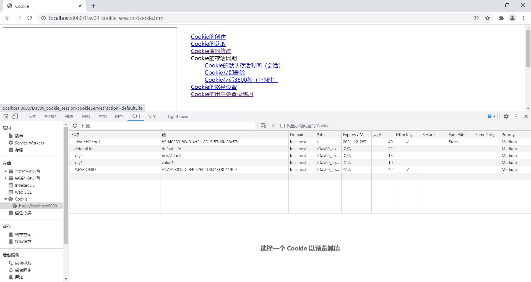The height and width of the screenshot is (282, 531).
Task: Open the Cookie存活3600秒 link
Action: (x=241, y=80)
